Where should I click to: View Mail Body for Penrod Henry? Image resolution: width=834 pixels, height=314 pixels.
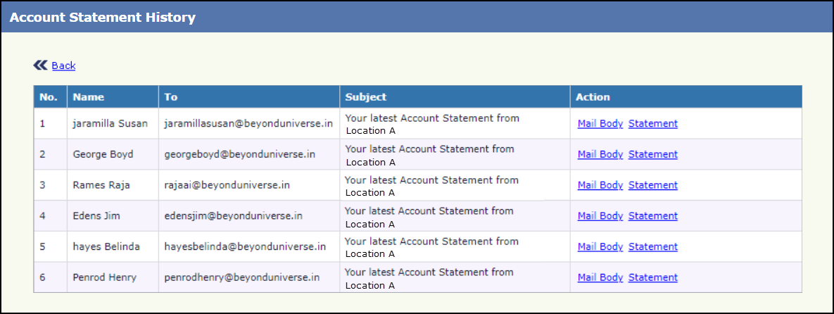(600, 277)
